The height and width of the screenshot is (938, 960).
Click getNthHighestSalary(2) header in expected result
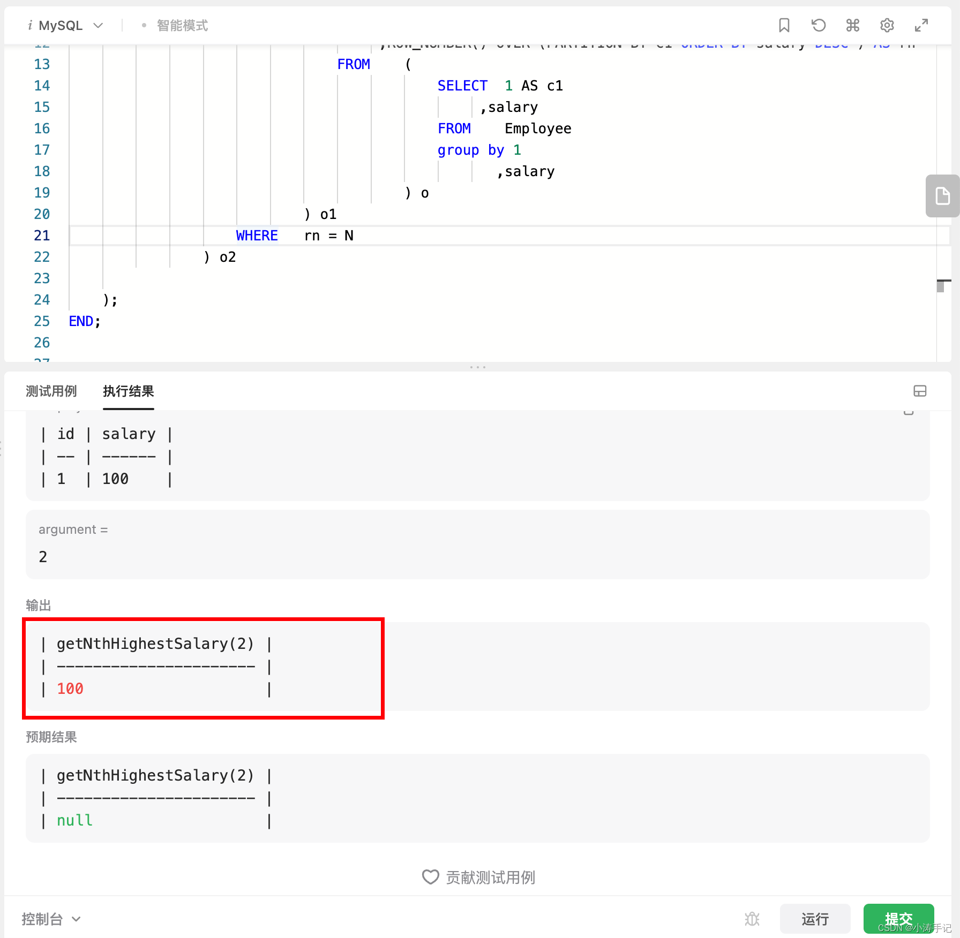tap(155, 775)
